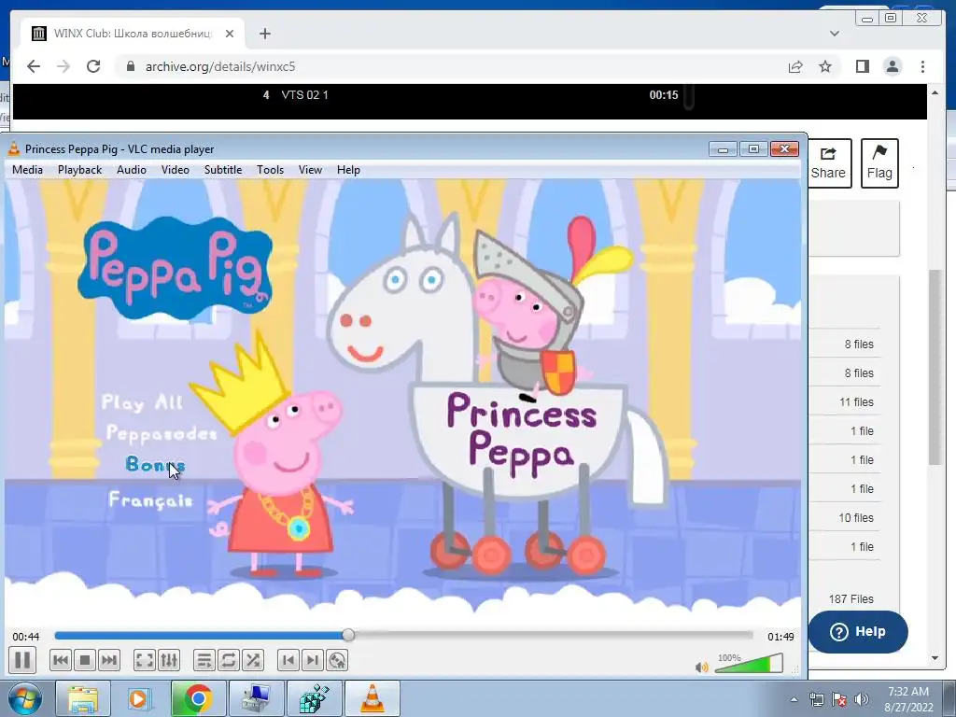Open the Tools menu
This screenshot has width=956, height=717.
point(270,170)
